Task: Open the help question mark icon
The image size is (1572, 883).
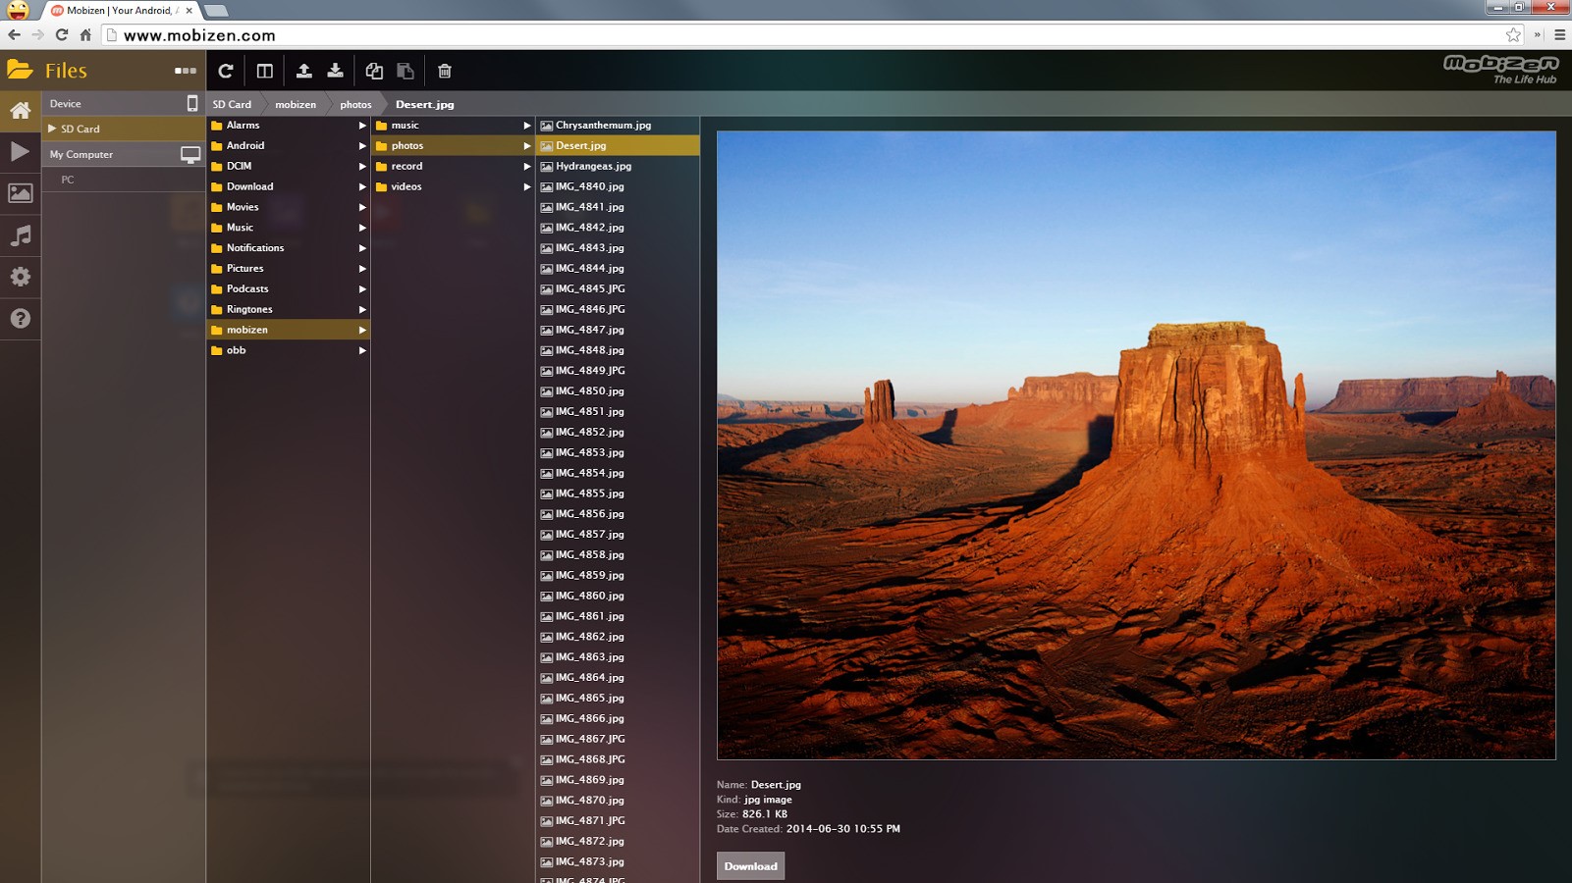Action: (20, 319)
